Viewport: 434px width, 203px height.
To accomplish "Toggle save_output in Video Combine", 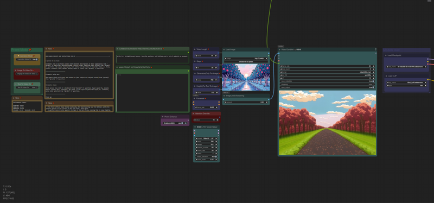I will tap(328, 87).
